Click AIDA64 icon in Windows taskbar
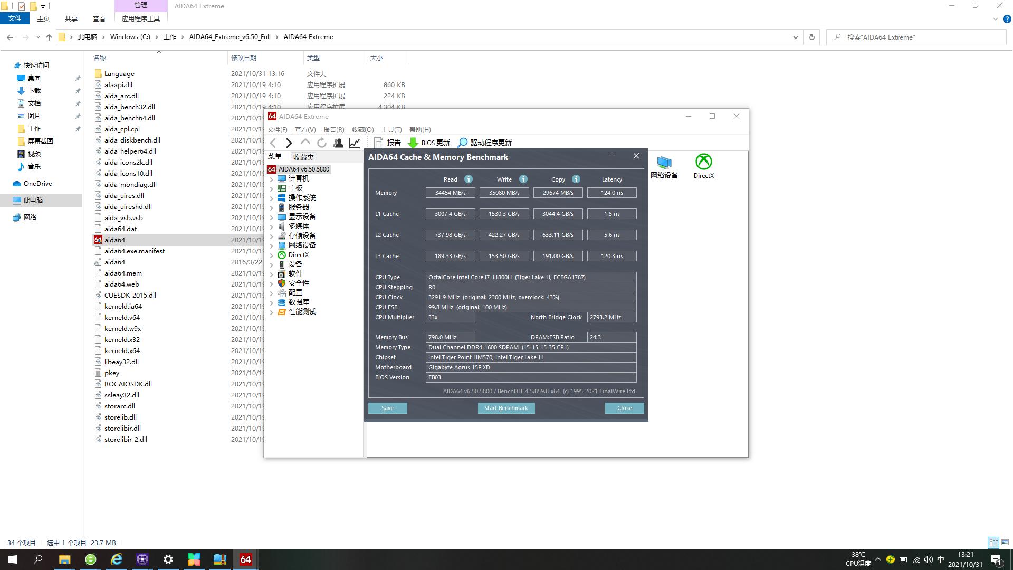Image resolution: width=1013 pixels, height=570 pixels. tap(246, 559)
